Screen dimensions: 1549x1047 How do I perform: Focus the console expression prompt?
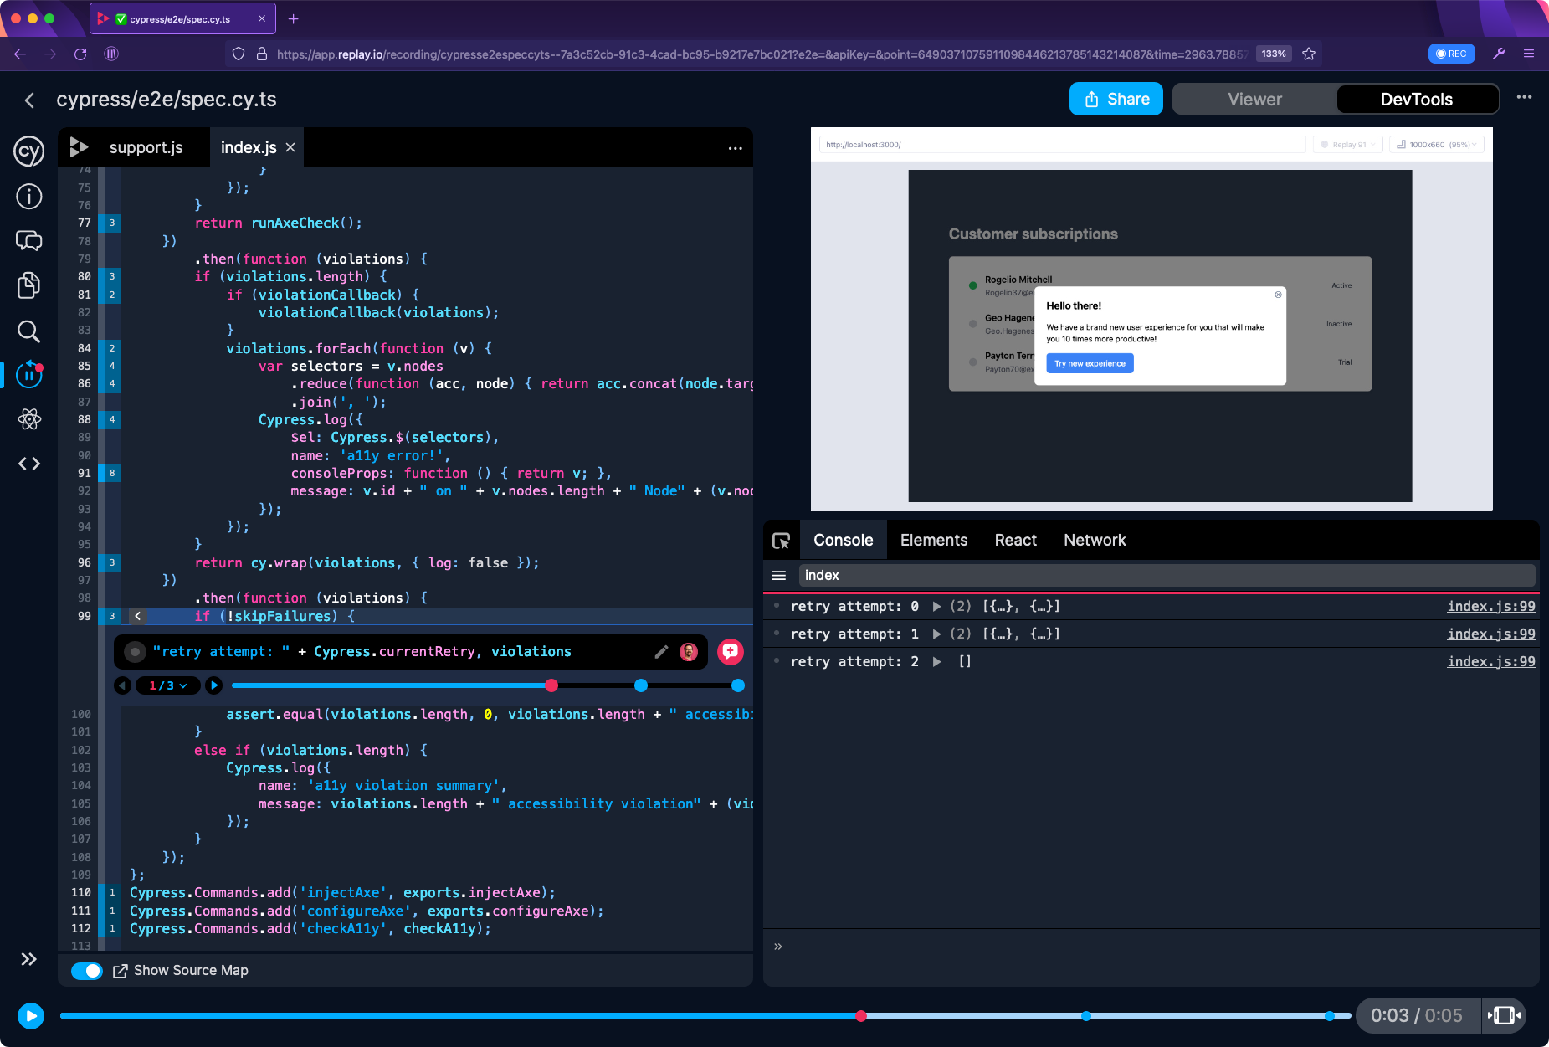[x=1155, y=947]
